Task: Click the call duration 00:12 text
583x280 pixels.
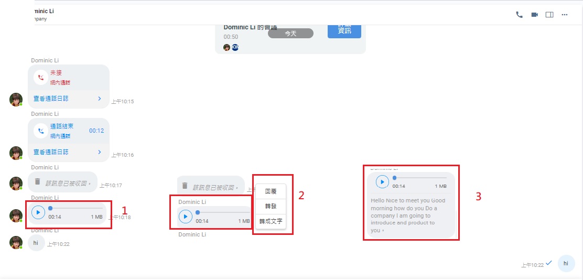Action: point(96,131)
